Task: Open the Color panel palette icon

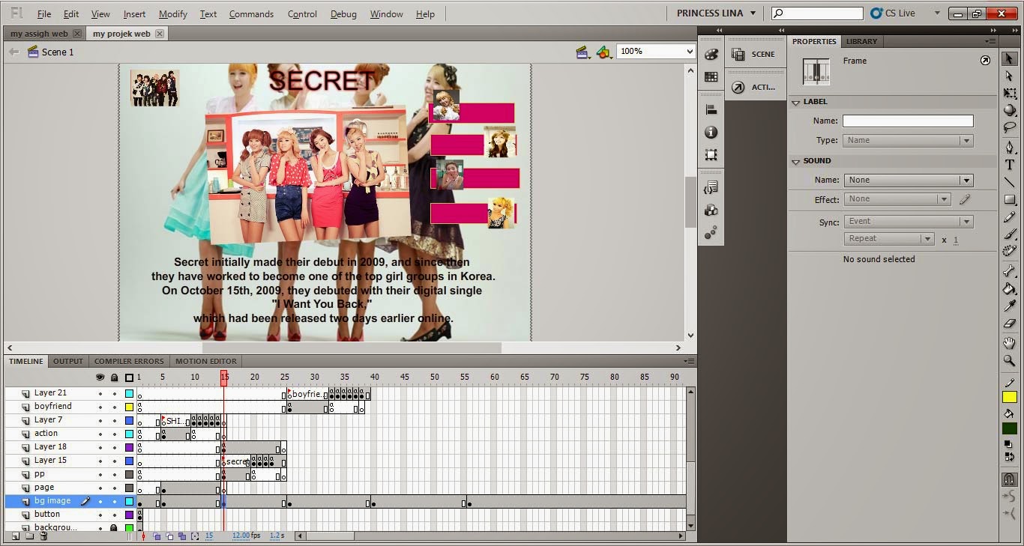Action: tap(711, 54)
